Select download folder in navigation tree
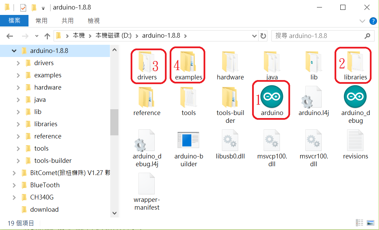The height and width of the screenshot is (230, 379). click(44, 210)
